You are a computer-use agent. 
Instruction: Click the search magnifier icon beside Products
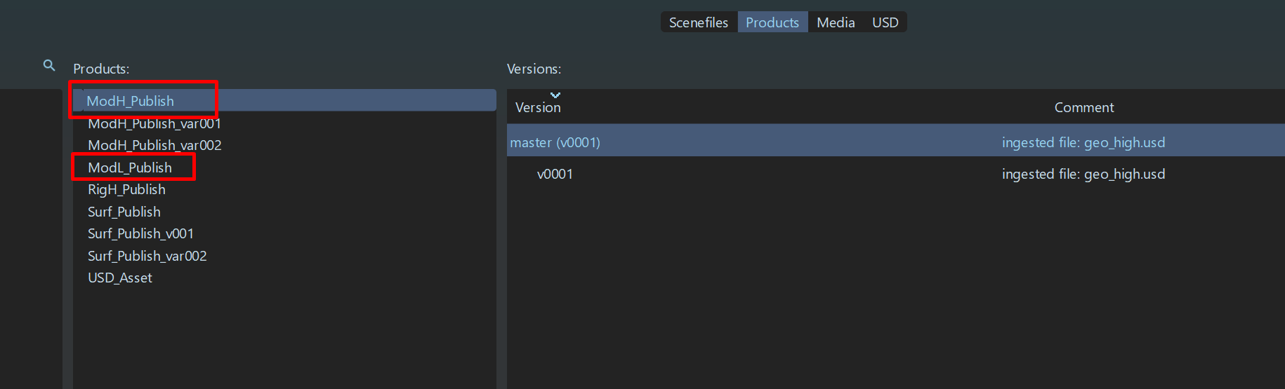tap(49, 65)
